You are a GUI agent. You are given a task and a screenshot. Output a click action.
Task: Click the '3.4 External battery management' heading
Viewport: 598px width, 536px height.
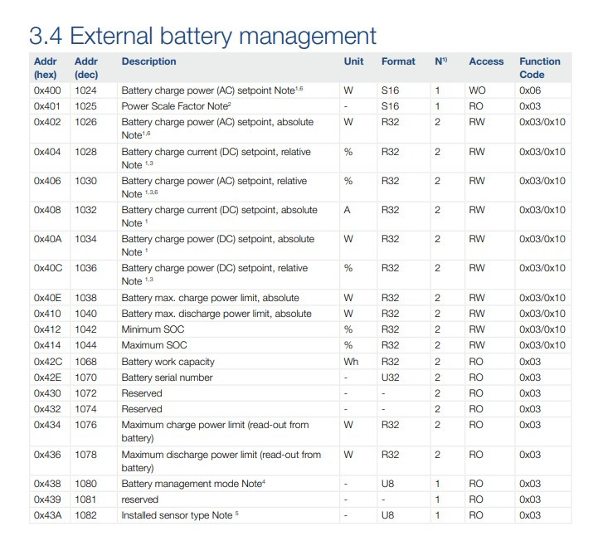[x=202, y=37]
